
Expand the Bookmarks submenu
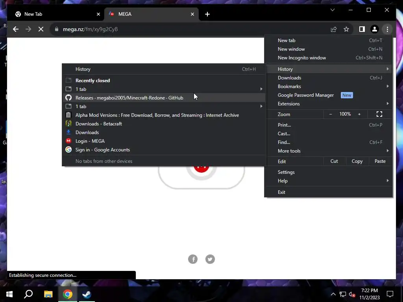(x=329, y=87)
